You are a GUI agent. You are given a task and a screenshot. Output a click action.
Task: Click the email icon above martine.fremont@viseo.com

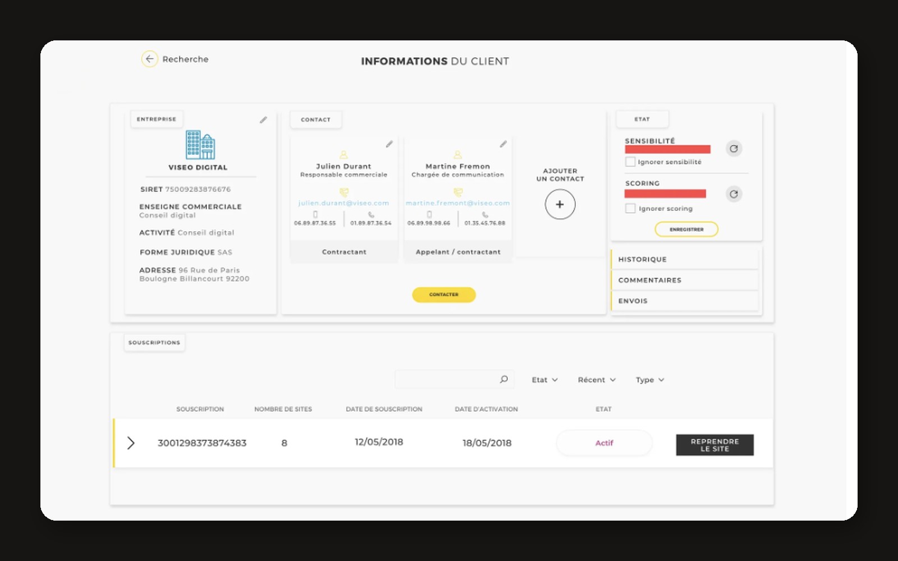pyautogui.click(x=457, y=192)
